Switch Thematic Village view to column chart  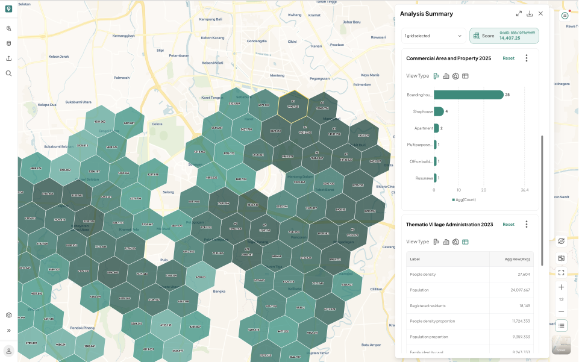(446, 242)
